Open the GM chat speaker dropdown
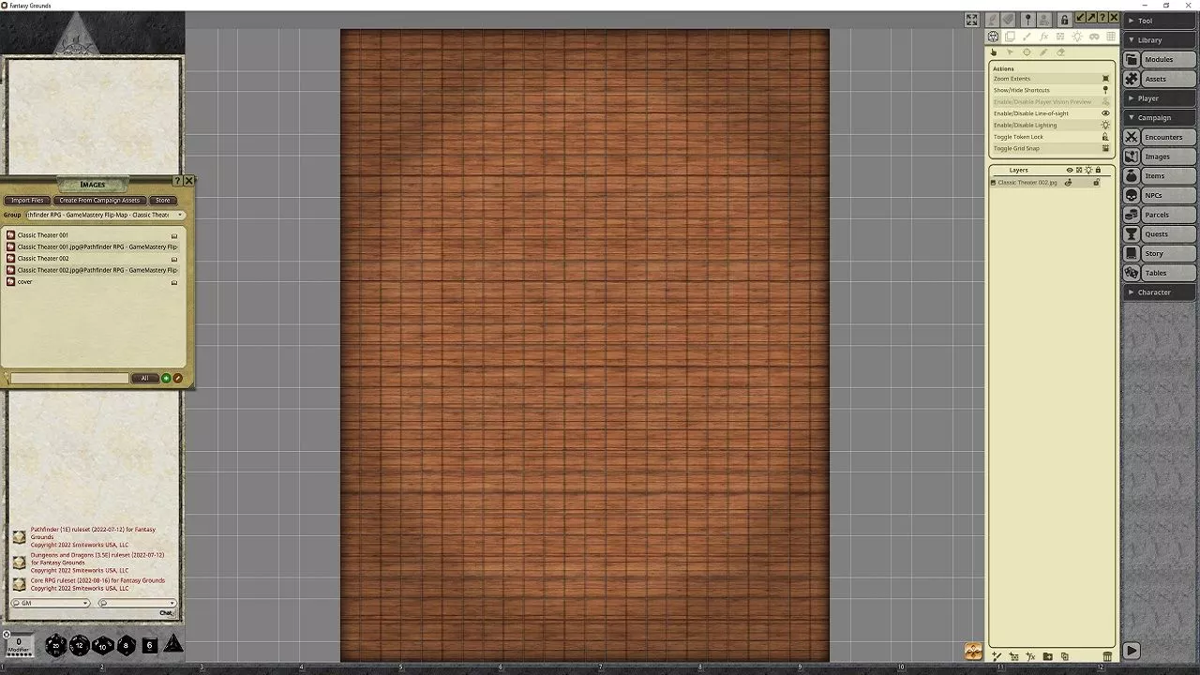 click(51, 603)
